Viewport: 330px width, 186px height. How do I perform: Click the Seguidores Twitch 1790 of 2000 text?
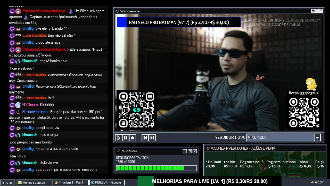click(x=132, y=160)
